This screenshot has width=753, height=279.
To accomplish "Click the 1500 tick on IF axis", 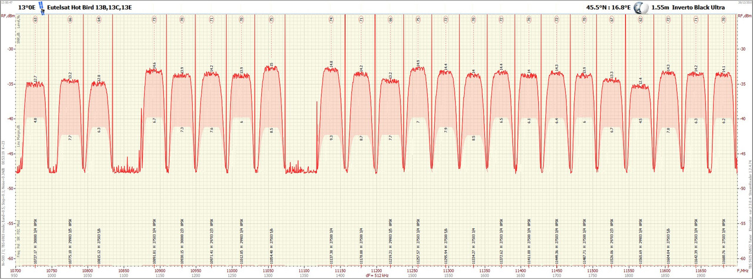I will coord(412,275).
